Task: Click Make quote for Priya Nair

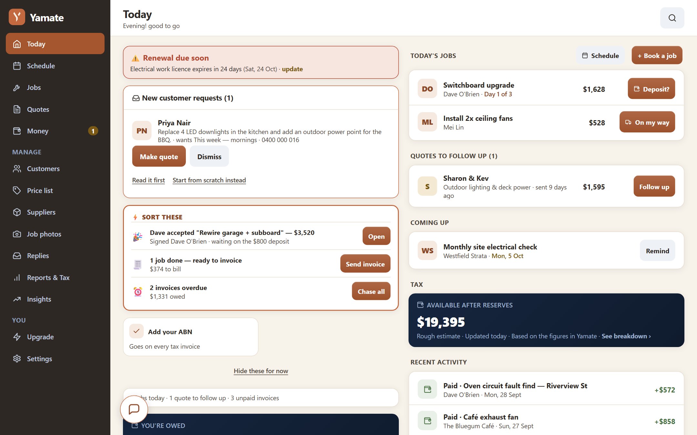Action: (159, 156)
